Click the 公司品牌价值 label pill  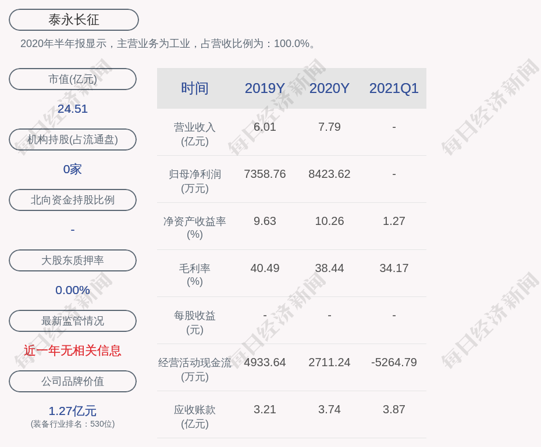[x=73, y=381]
